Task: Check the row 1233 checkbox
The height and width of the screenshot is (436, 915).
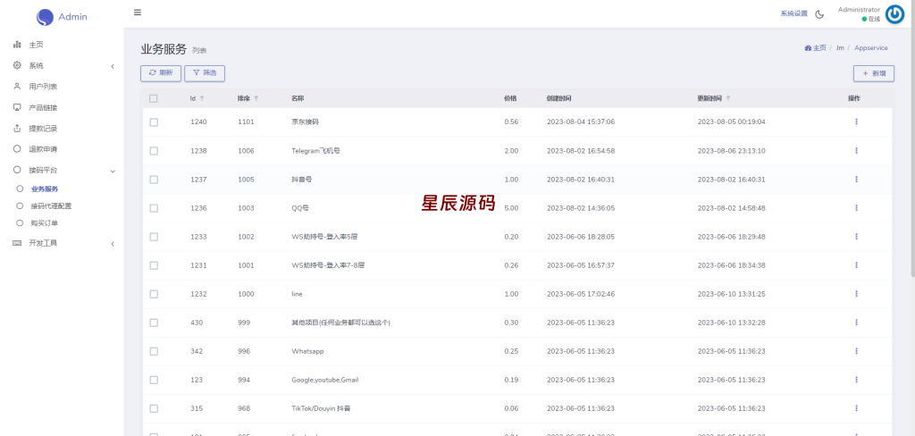Action: click(154, 237)
